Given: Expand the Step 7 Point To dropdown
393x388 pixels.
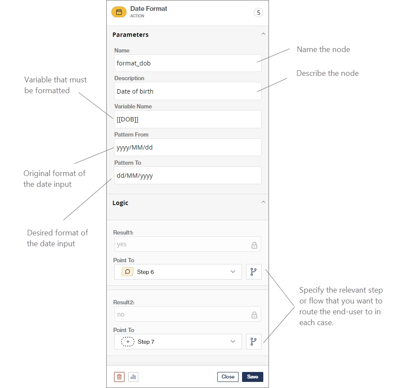Looking at the screenshot, I should tap(233, 342).
